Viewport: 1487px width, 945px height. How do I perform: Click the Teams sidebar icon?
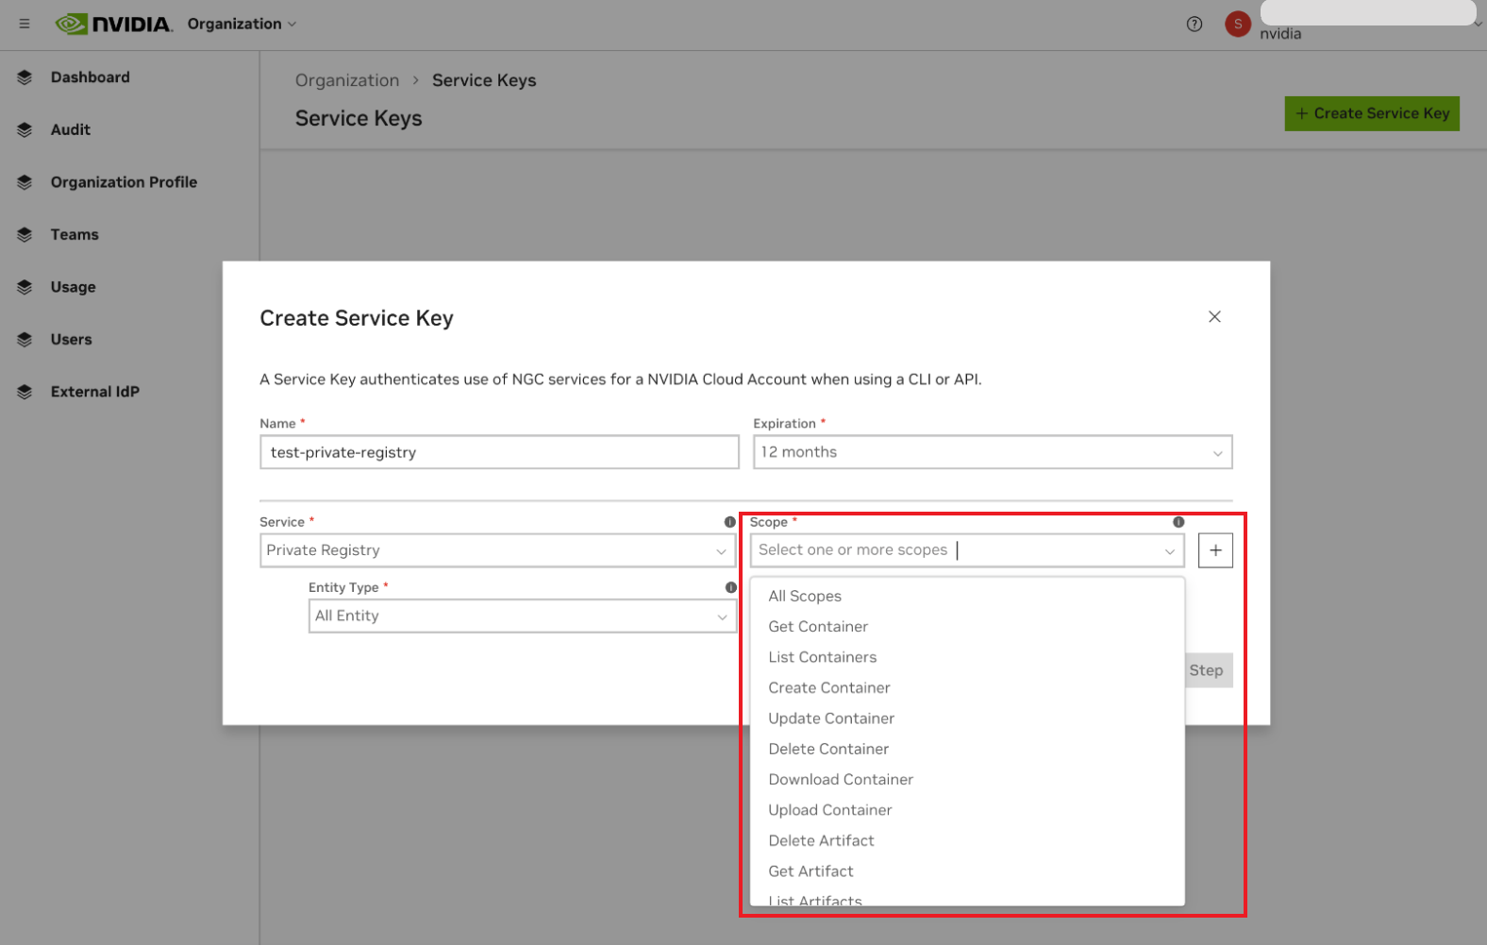click(x=25, y=235)
